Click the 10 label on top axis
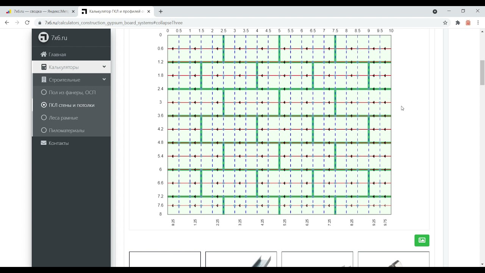Image resolution: width=485 pixels, height=273 pixels. click(x=391, y=31)
